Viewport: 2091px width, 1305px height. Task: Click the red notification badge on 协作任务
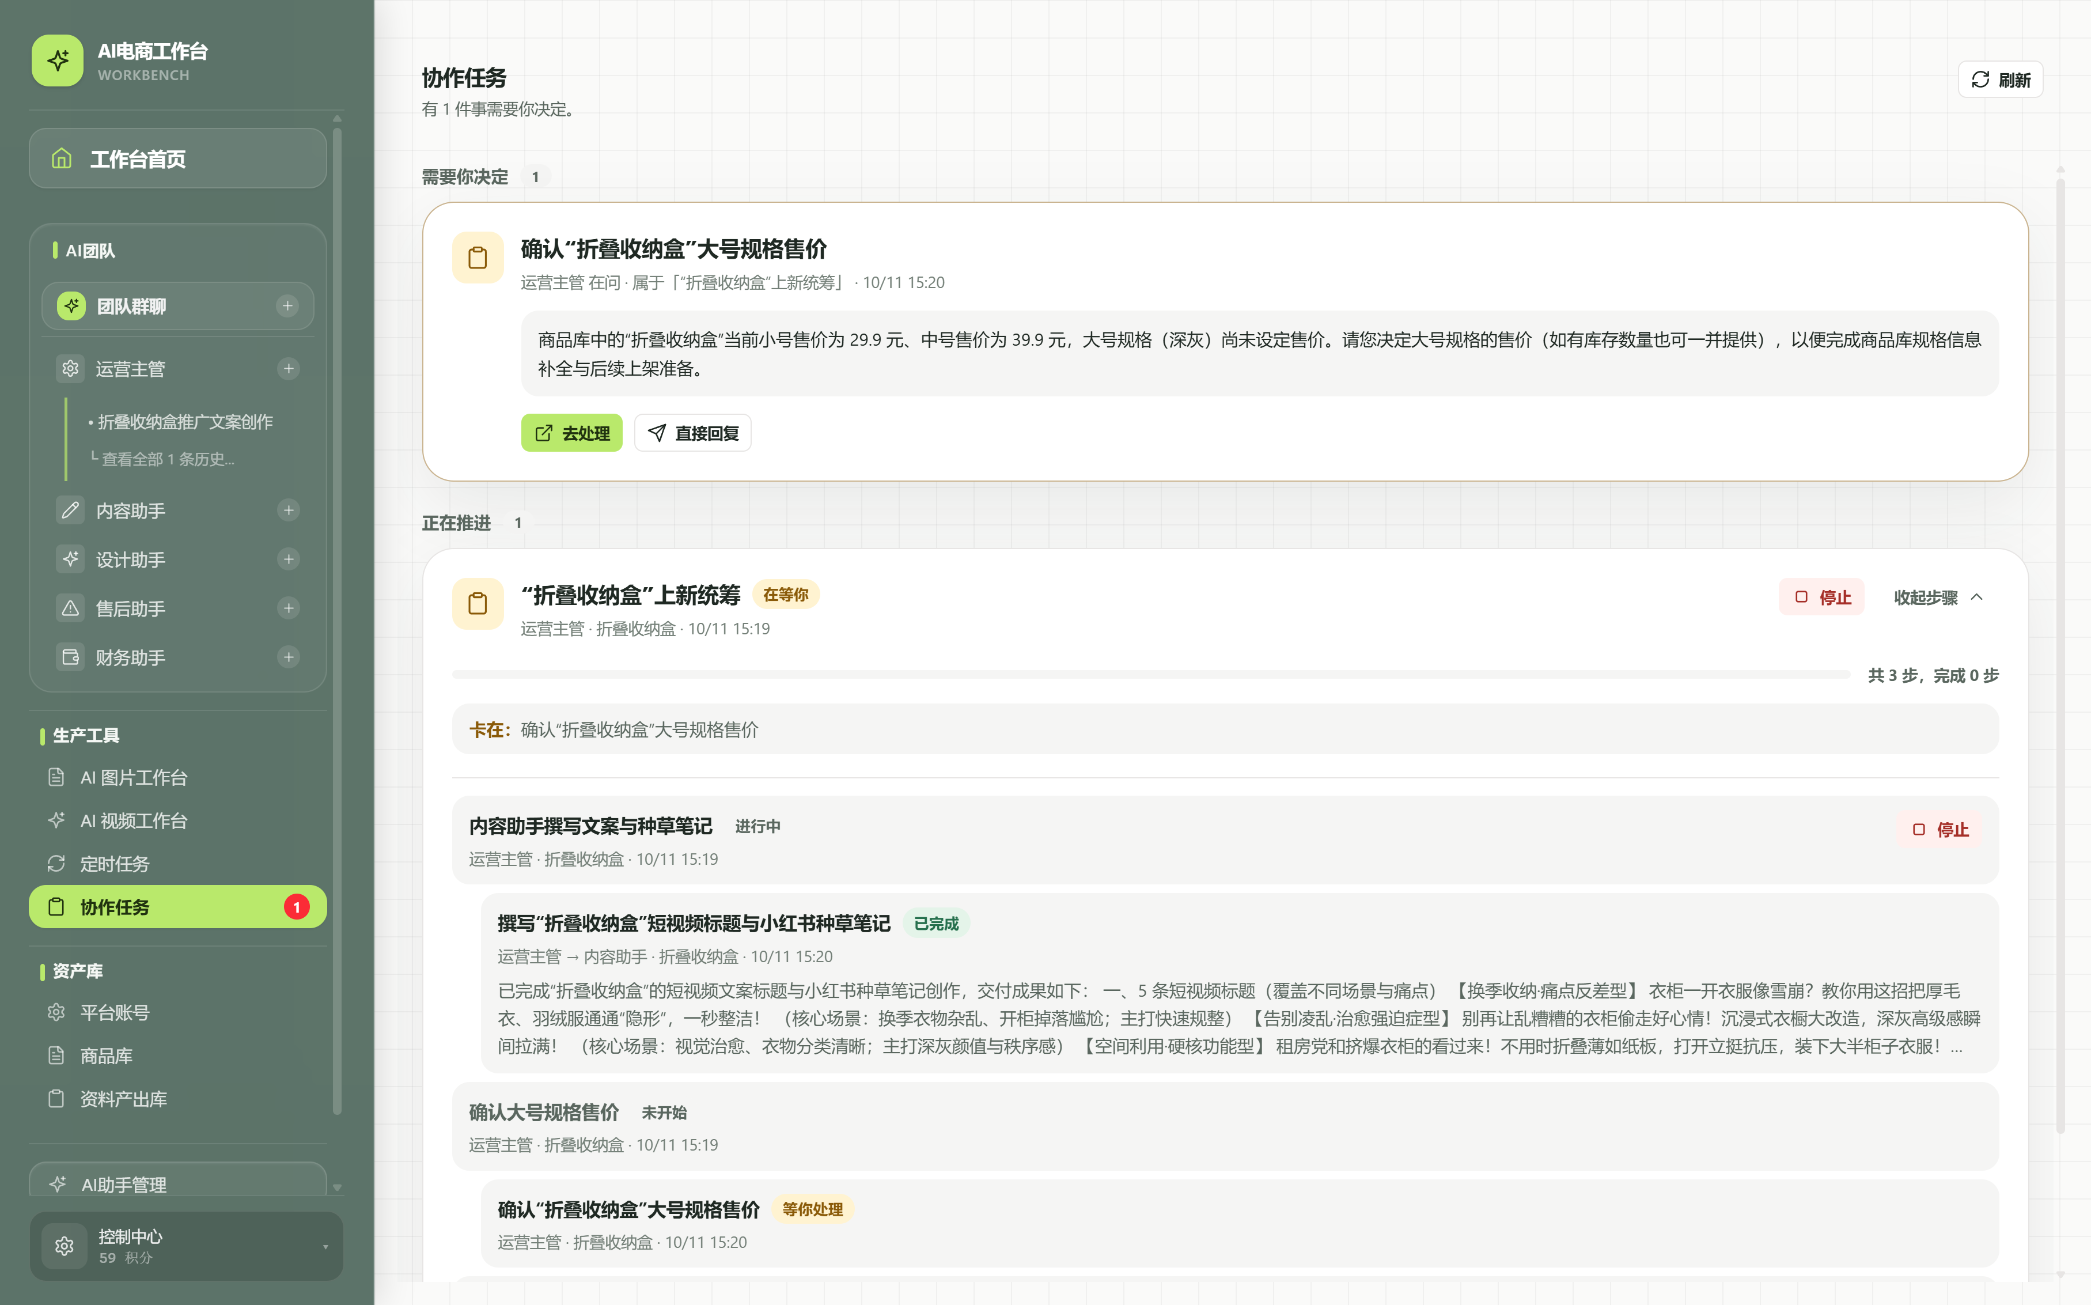click(x=297, y=907)
